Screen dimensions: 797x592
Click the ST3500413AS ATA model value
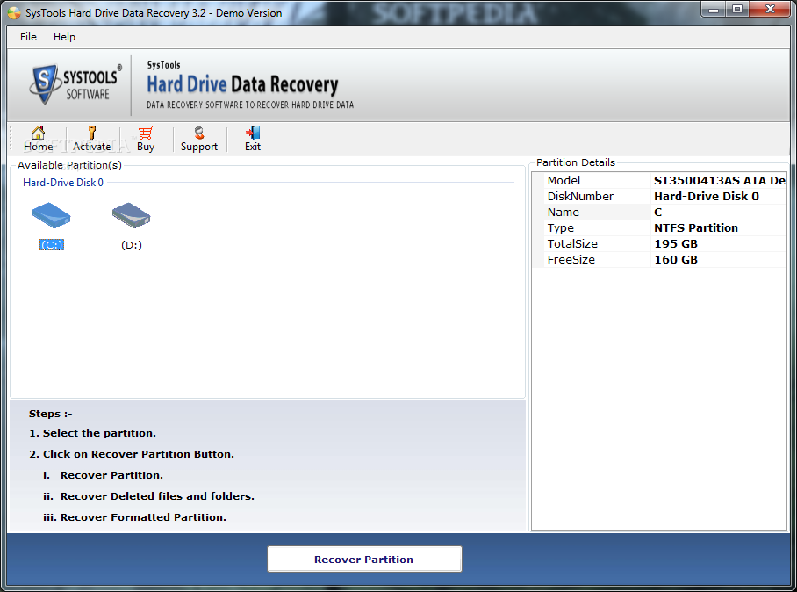tap(719, 181)
